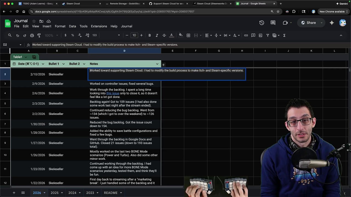Open the Data menu
The width and height of the screenshot is (351, 197).
tap(72, 26)
